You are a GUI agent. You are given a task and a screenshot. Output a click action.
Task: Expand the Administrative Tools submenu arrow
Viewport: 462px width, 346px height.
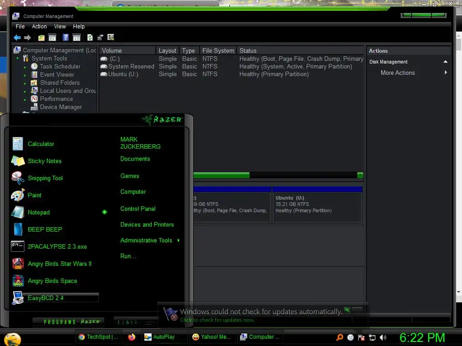pos(179,241)
